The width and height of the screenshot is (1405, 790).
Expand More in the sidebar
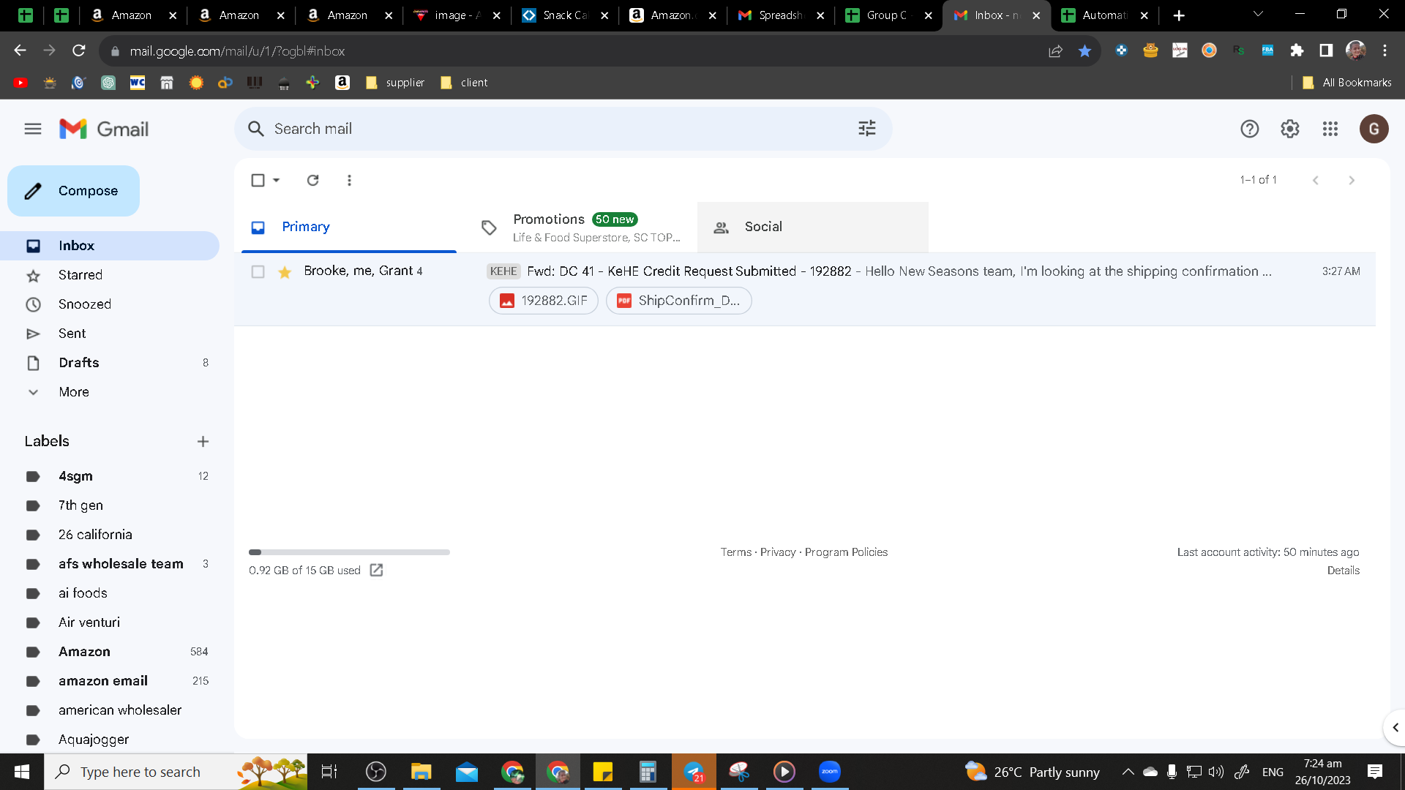point(74,392)
